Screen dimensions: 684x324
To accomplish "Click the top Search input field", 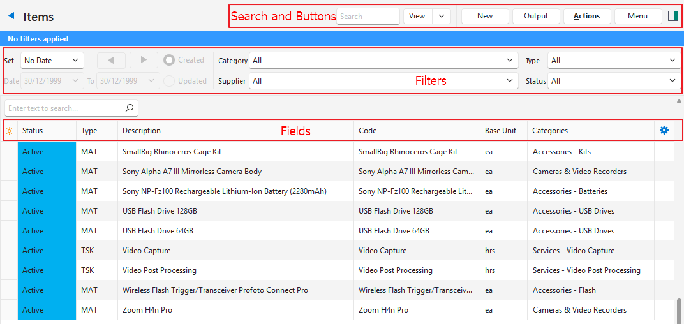I will tap(368, 16).
